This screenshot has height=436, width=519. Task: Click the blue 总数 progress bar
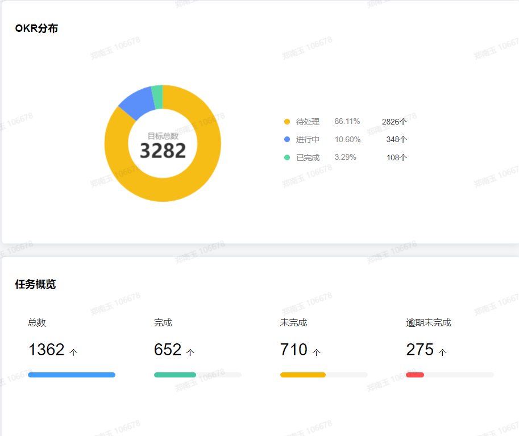tap(72, 375)
